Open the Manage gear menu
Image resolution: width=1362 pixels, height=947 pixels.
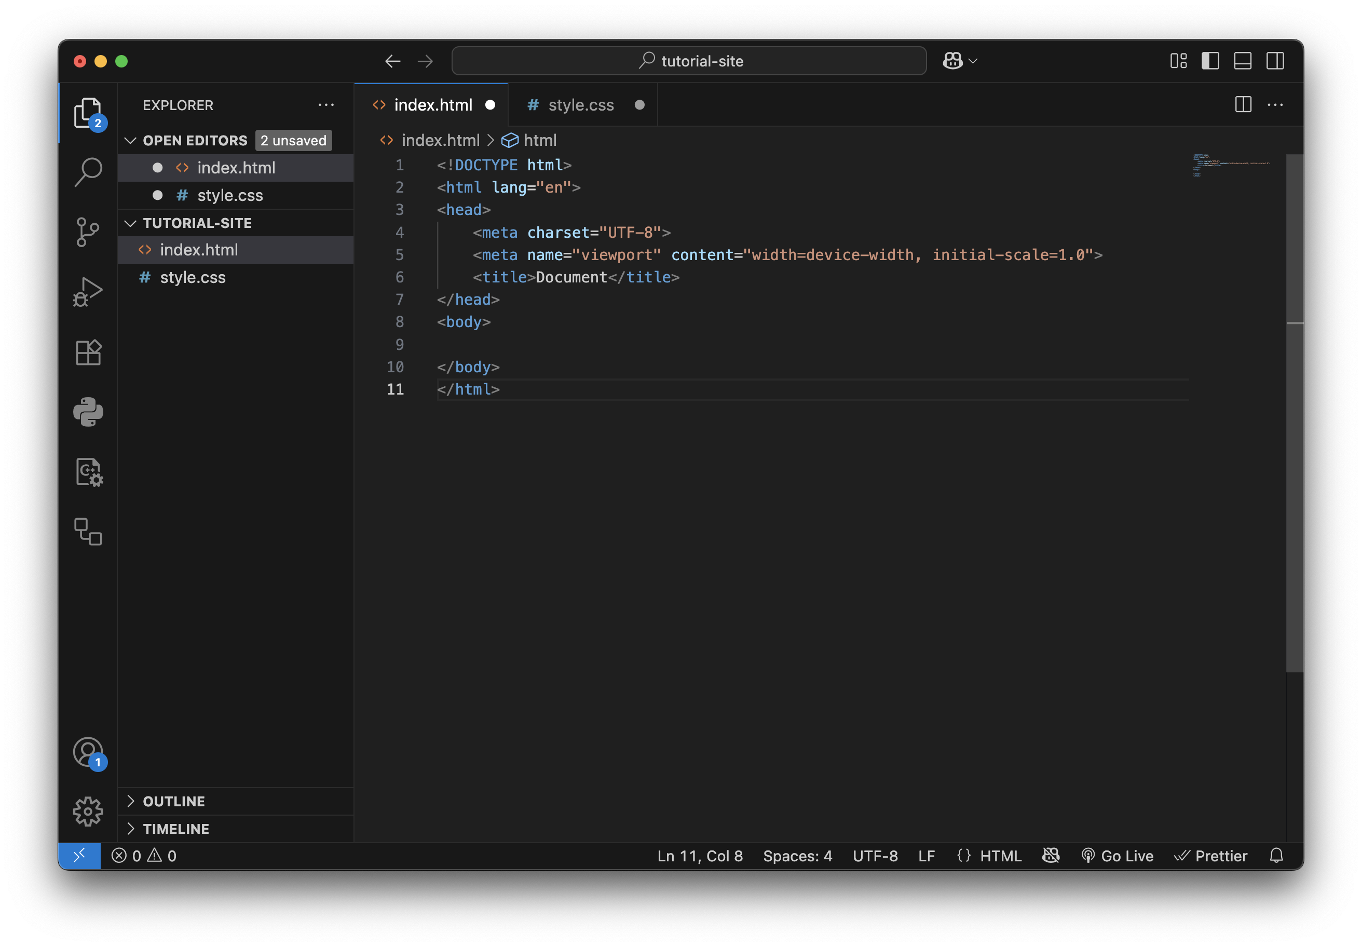pos(88,811)
